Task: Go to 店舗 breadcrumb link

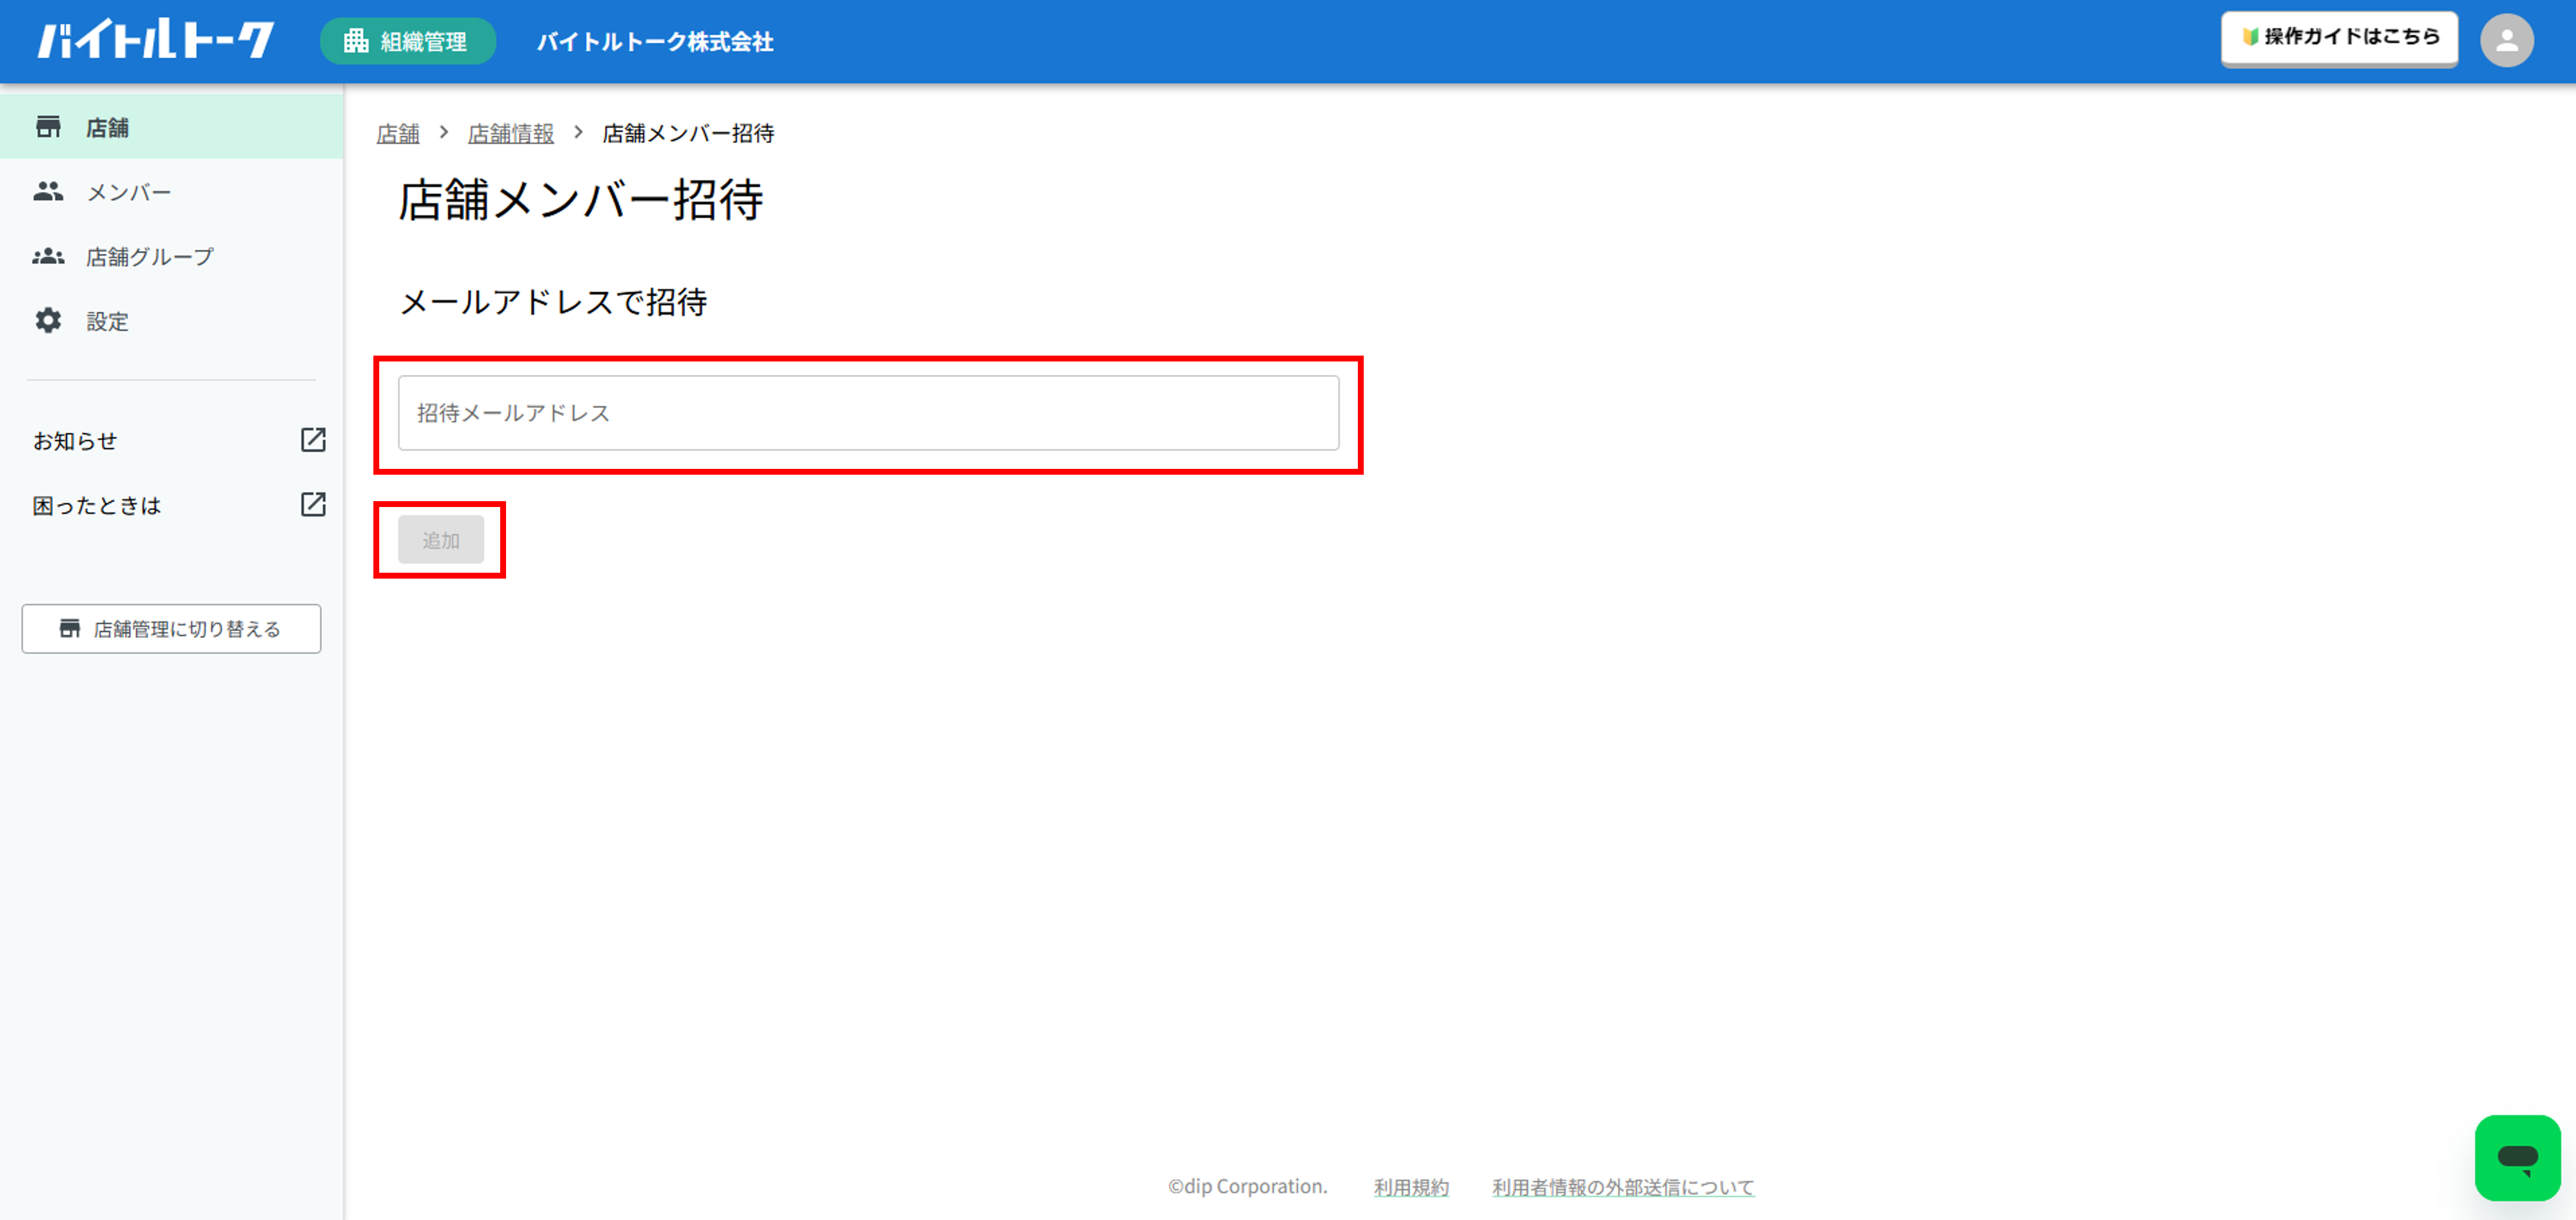Action: click(x=398, y=133)
